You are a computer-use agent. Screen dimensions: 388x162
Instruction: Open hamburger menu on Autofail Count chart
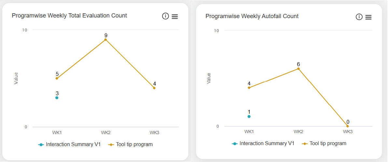(x=368, y=17)
